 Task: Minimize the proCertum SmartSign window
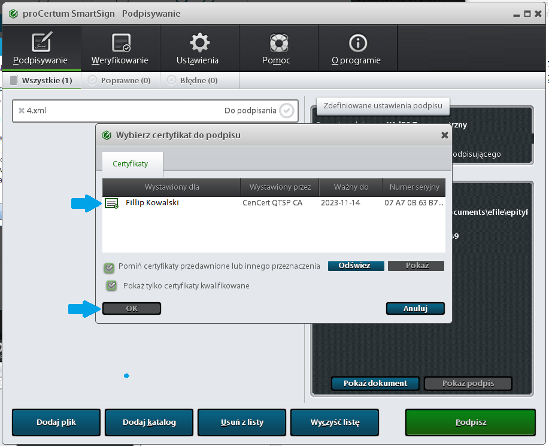517,14
